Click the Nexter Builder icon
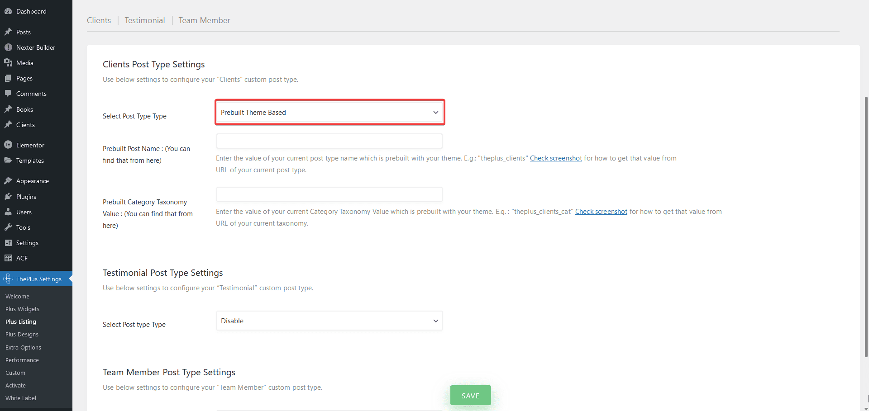This screenshot has width=869, height=411. (x=8, y=47)
